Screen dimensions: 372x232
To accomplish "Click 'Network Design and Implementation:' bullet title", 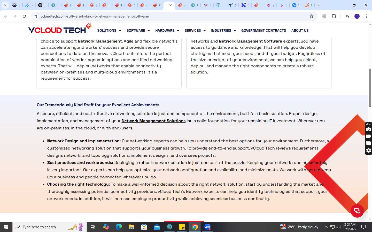I will [84, 141].
